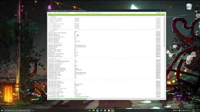The height and width of the screenshot is (112, 200).
Task: Click gear icon beside Antialiasing Gamma Correction
Action: pyautogui.click(x=49, y=64)
